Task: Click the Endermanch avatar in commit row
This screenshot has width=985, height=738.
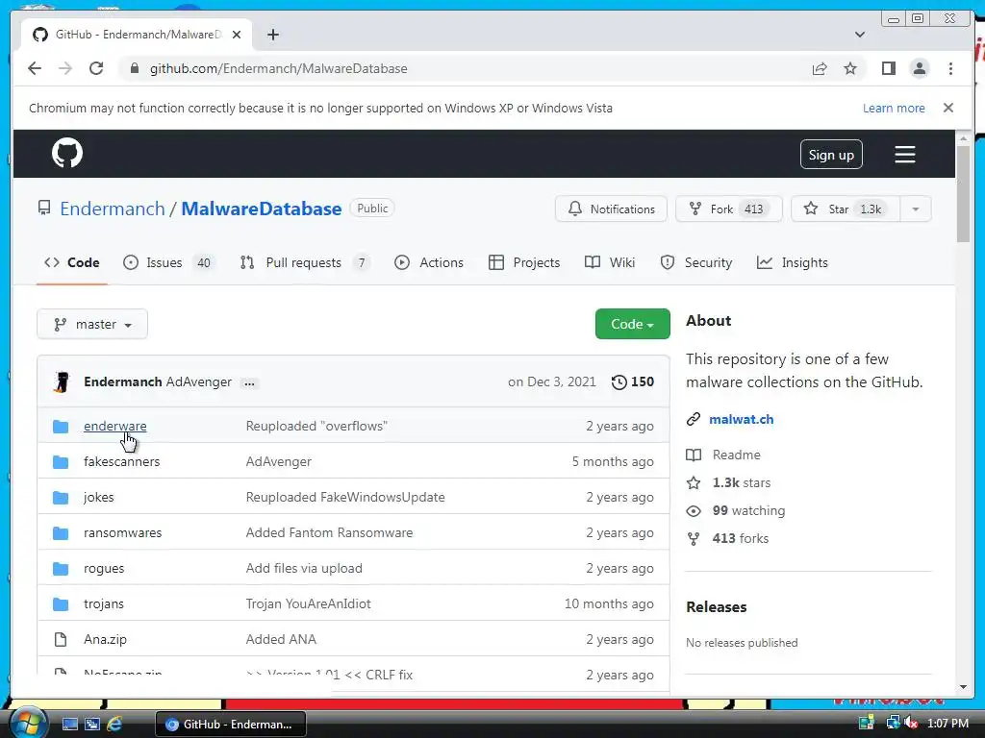Action: pyautogui.click(x=63, y=381)
